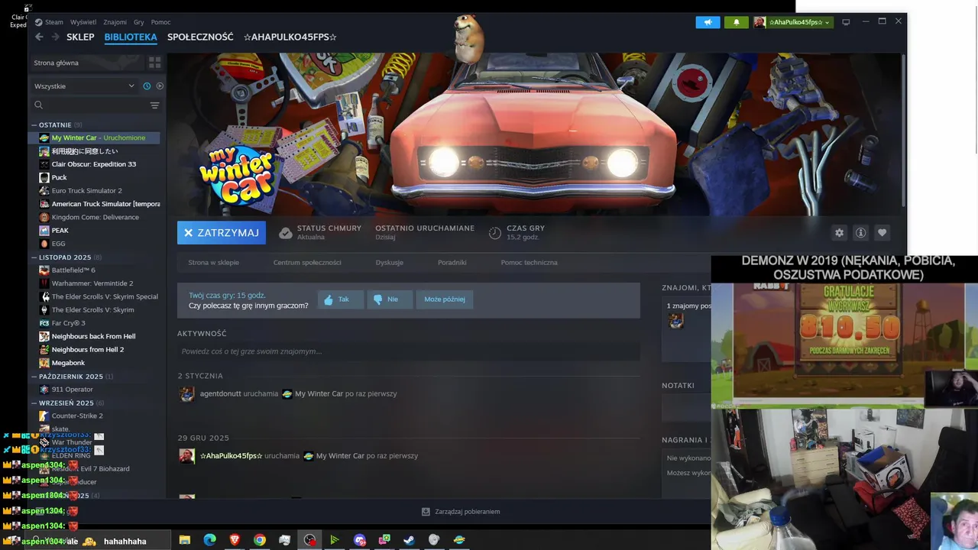Open Strona w sklepie link
Screen dimensions: 978x550
coord(214,262)
